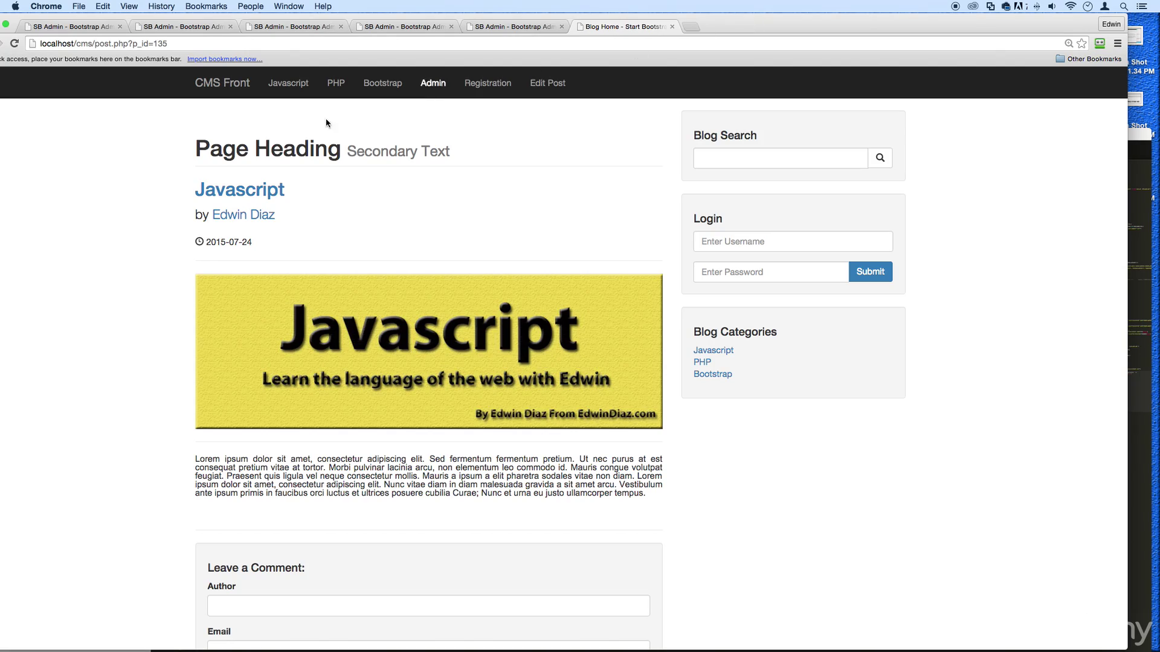Open the Bookmarks menu

206,6
